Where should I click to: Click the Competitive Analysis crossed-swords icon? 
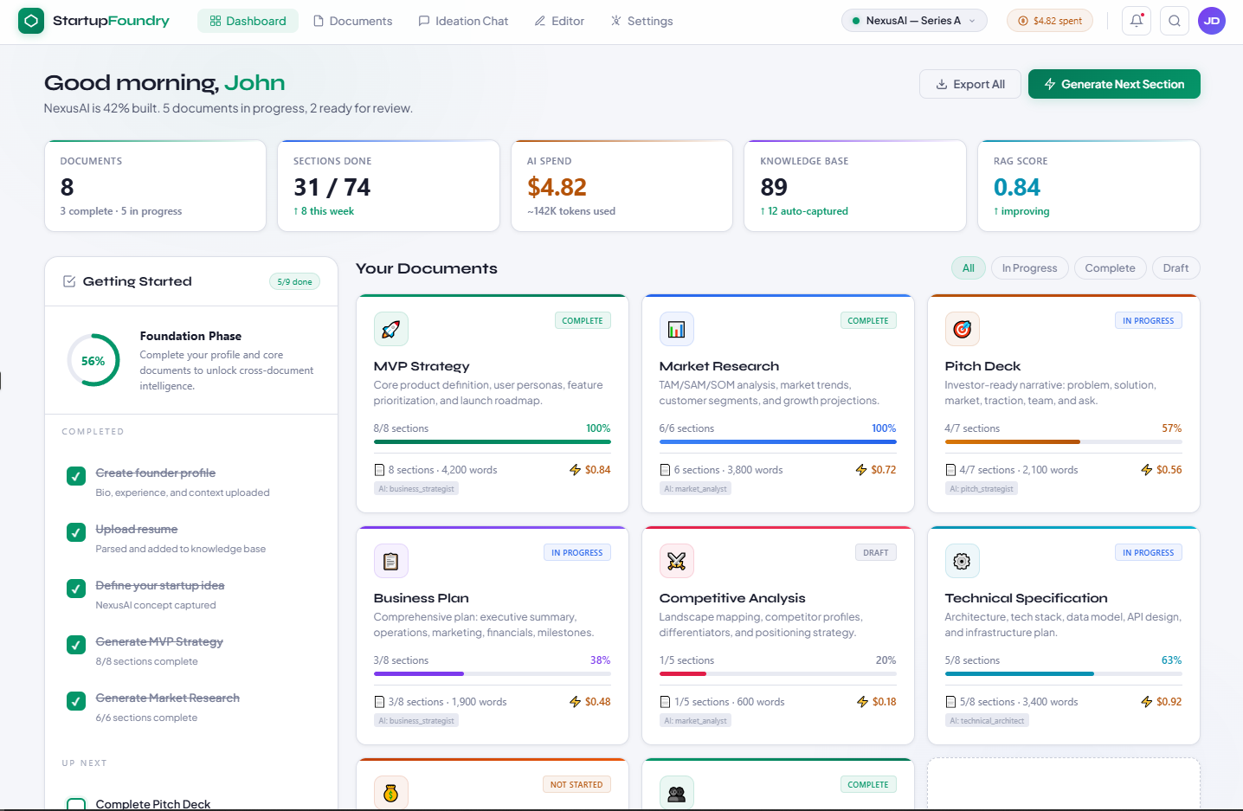677,561
